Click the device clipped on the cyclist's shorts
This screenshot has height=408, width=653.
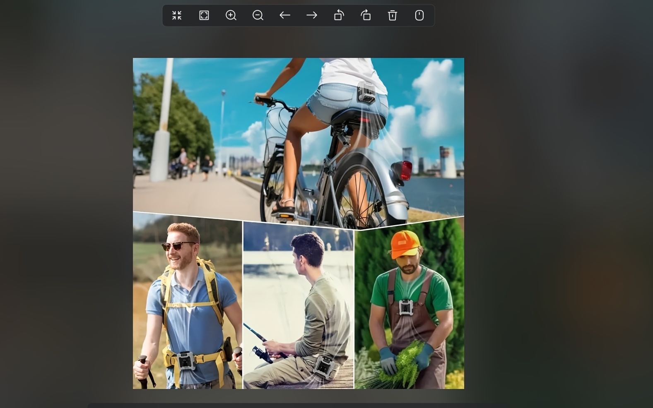366,92
